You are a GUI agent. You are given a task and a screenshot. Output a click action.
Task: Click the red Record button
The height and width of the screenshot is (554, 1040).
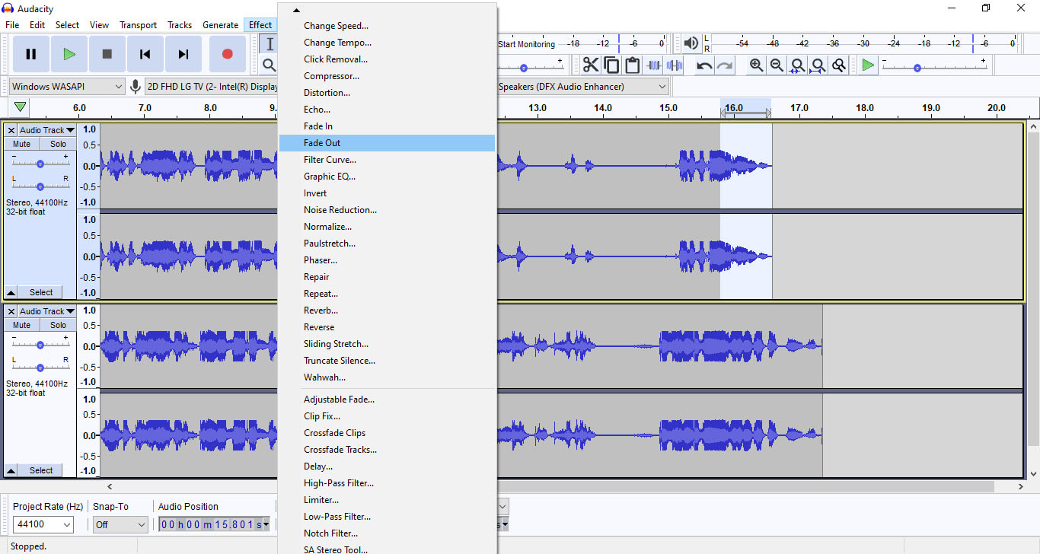click(227, 54)
